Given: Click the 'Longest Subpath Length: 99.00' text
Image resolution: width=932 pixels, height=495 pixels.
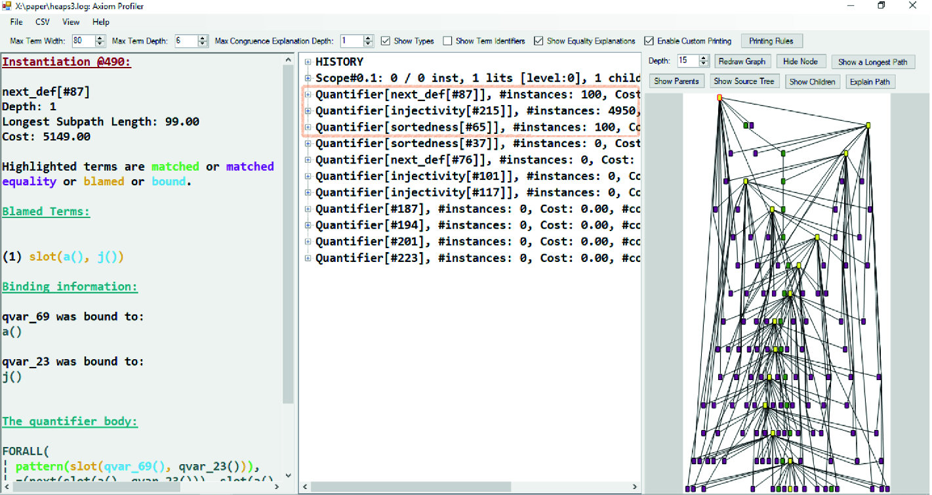Looking at the screenshot, I should 100,121.
